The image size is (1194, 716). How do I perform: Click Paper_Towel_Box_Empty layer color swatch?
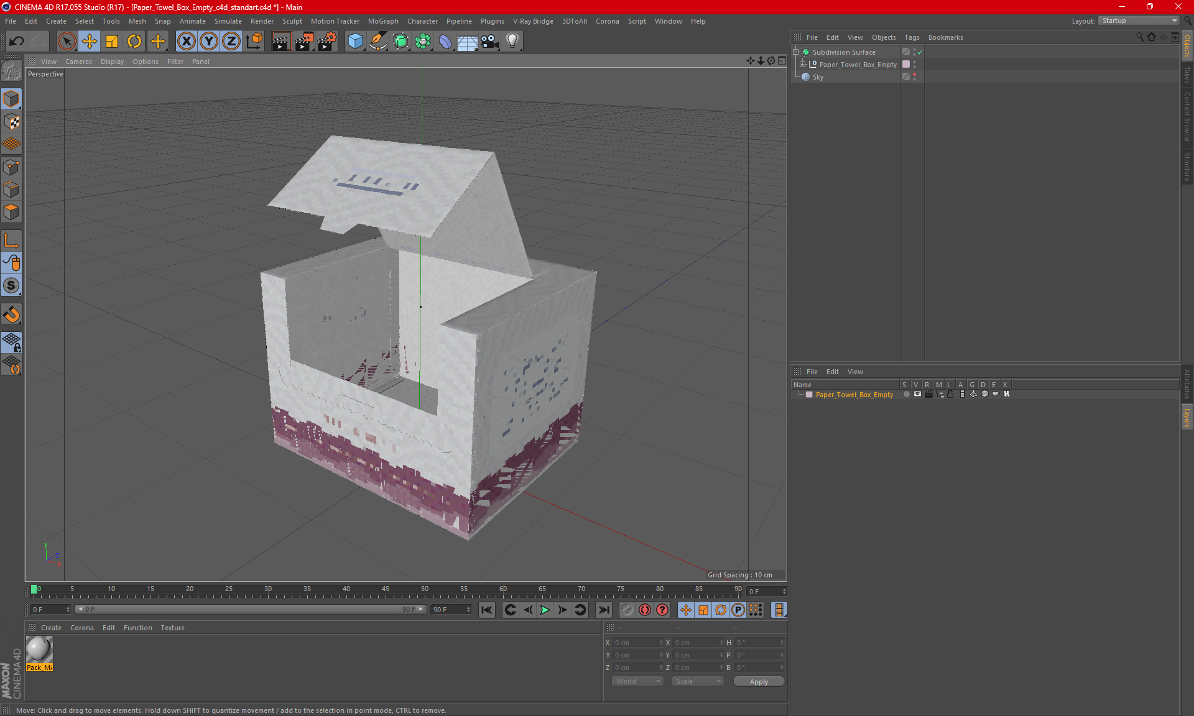click(809, 394)
